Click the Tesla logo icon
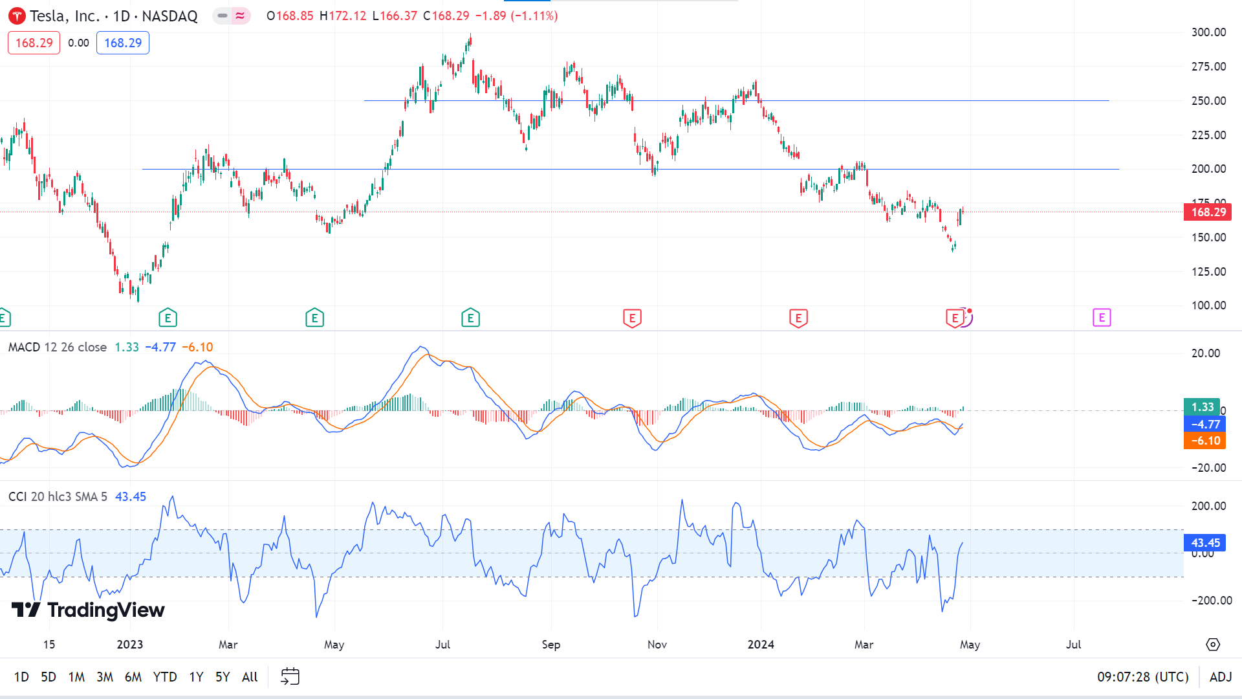The width and height of the screenshot is (1242, 699). pyautogui.click(x=17, y=16)
